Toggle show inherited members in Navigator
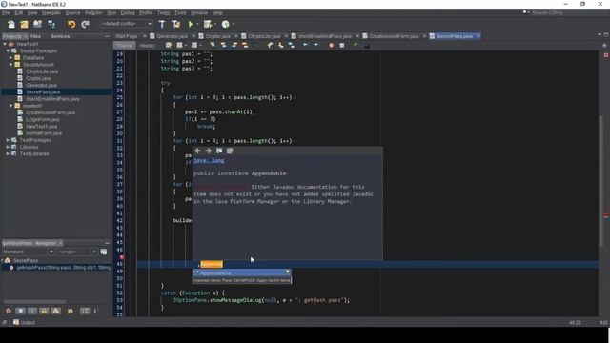The width and height of the screenshot is (610, 343). [x=9, y=311]
